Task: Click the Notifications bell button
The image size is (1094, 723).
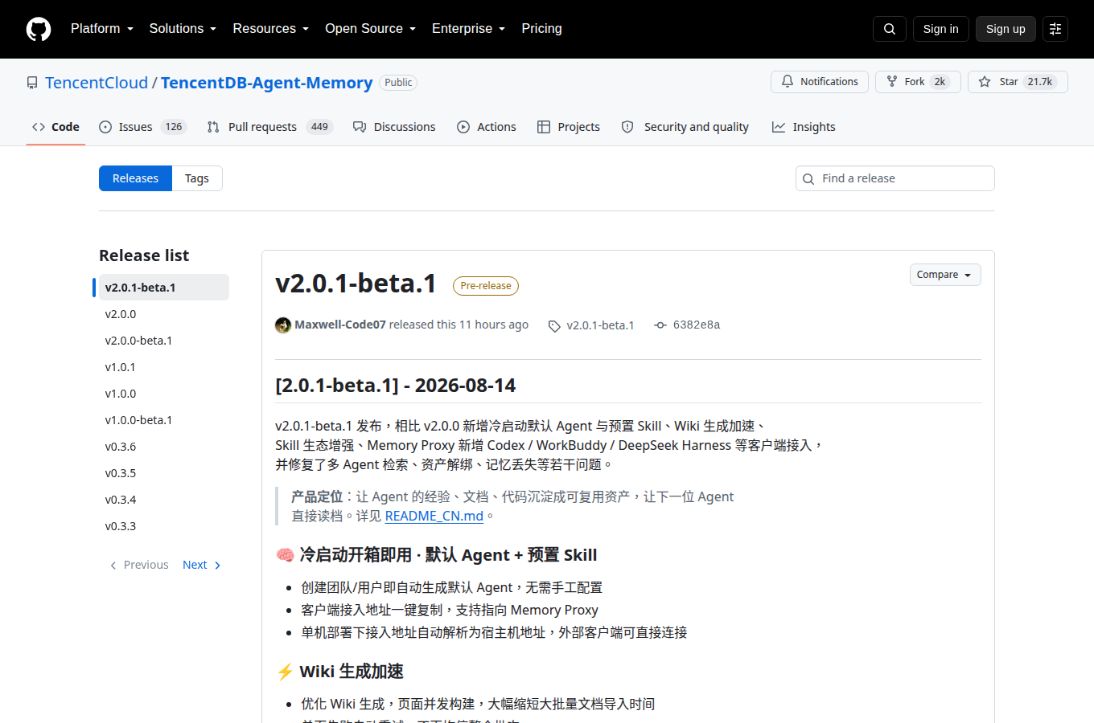Action: click(820, 82)
